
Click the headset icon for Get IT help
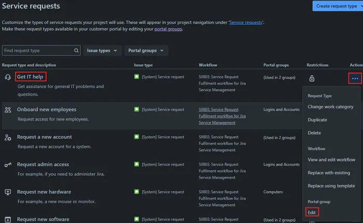pyautogui.click(x=8, y=77)
